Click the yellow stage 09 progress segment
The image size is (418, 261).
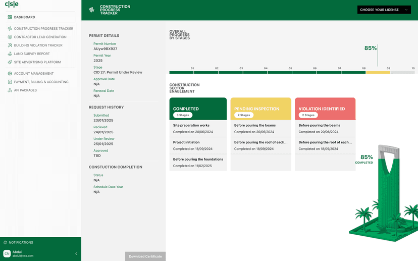(x=378, y=73)
